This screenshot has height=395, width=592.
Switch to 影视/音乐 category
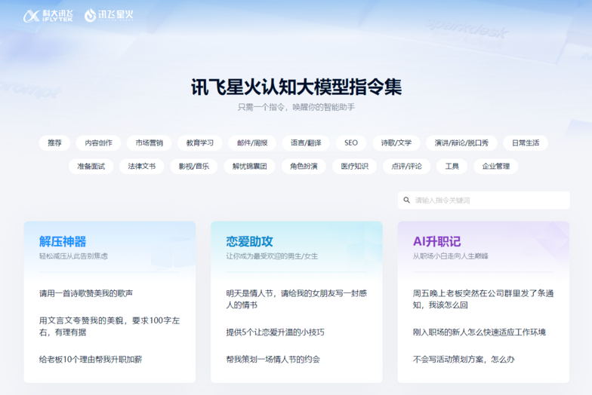click(x=193, y=166)
